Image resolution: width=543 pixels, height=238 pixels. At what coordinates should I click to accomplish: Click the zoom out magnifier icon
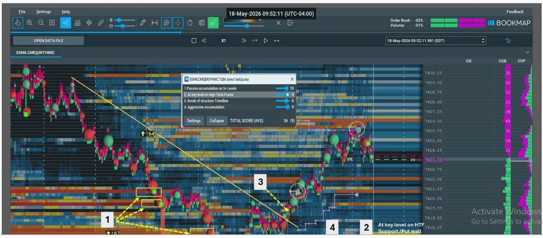point(41,23)
